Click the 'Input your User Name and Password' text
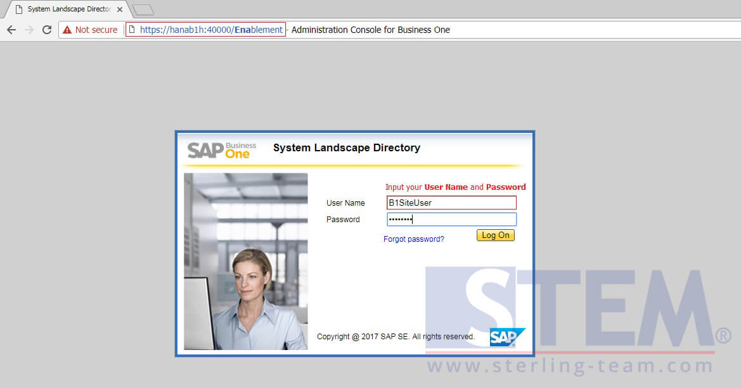 tap(456, 187)
